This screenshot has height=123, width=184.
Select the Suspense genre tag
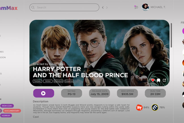69,81
